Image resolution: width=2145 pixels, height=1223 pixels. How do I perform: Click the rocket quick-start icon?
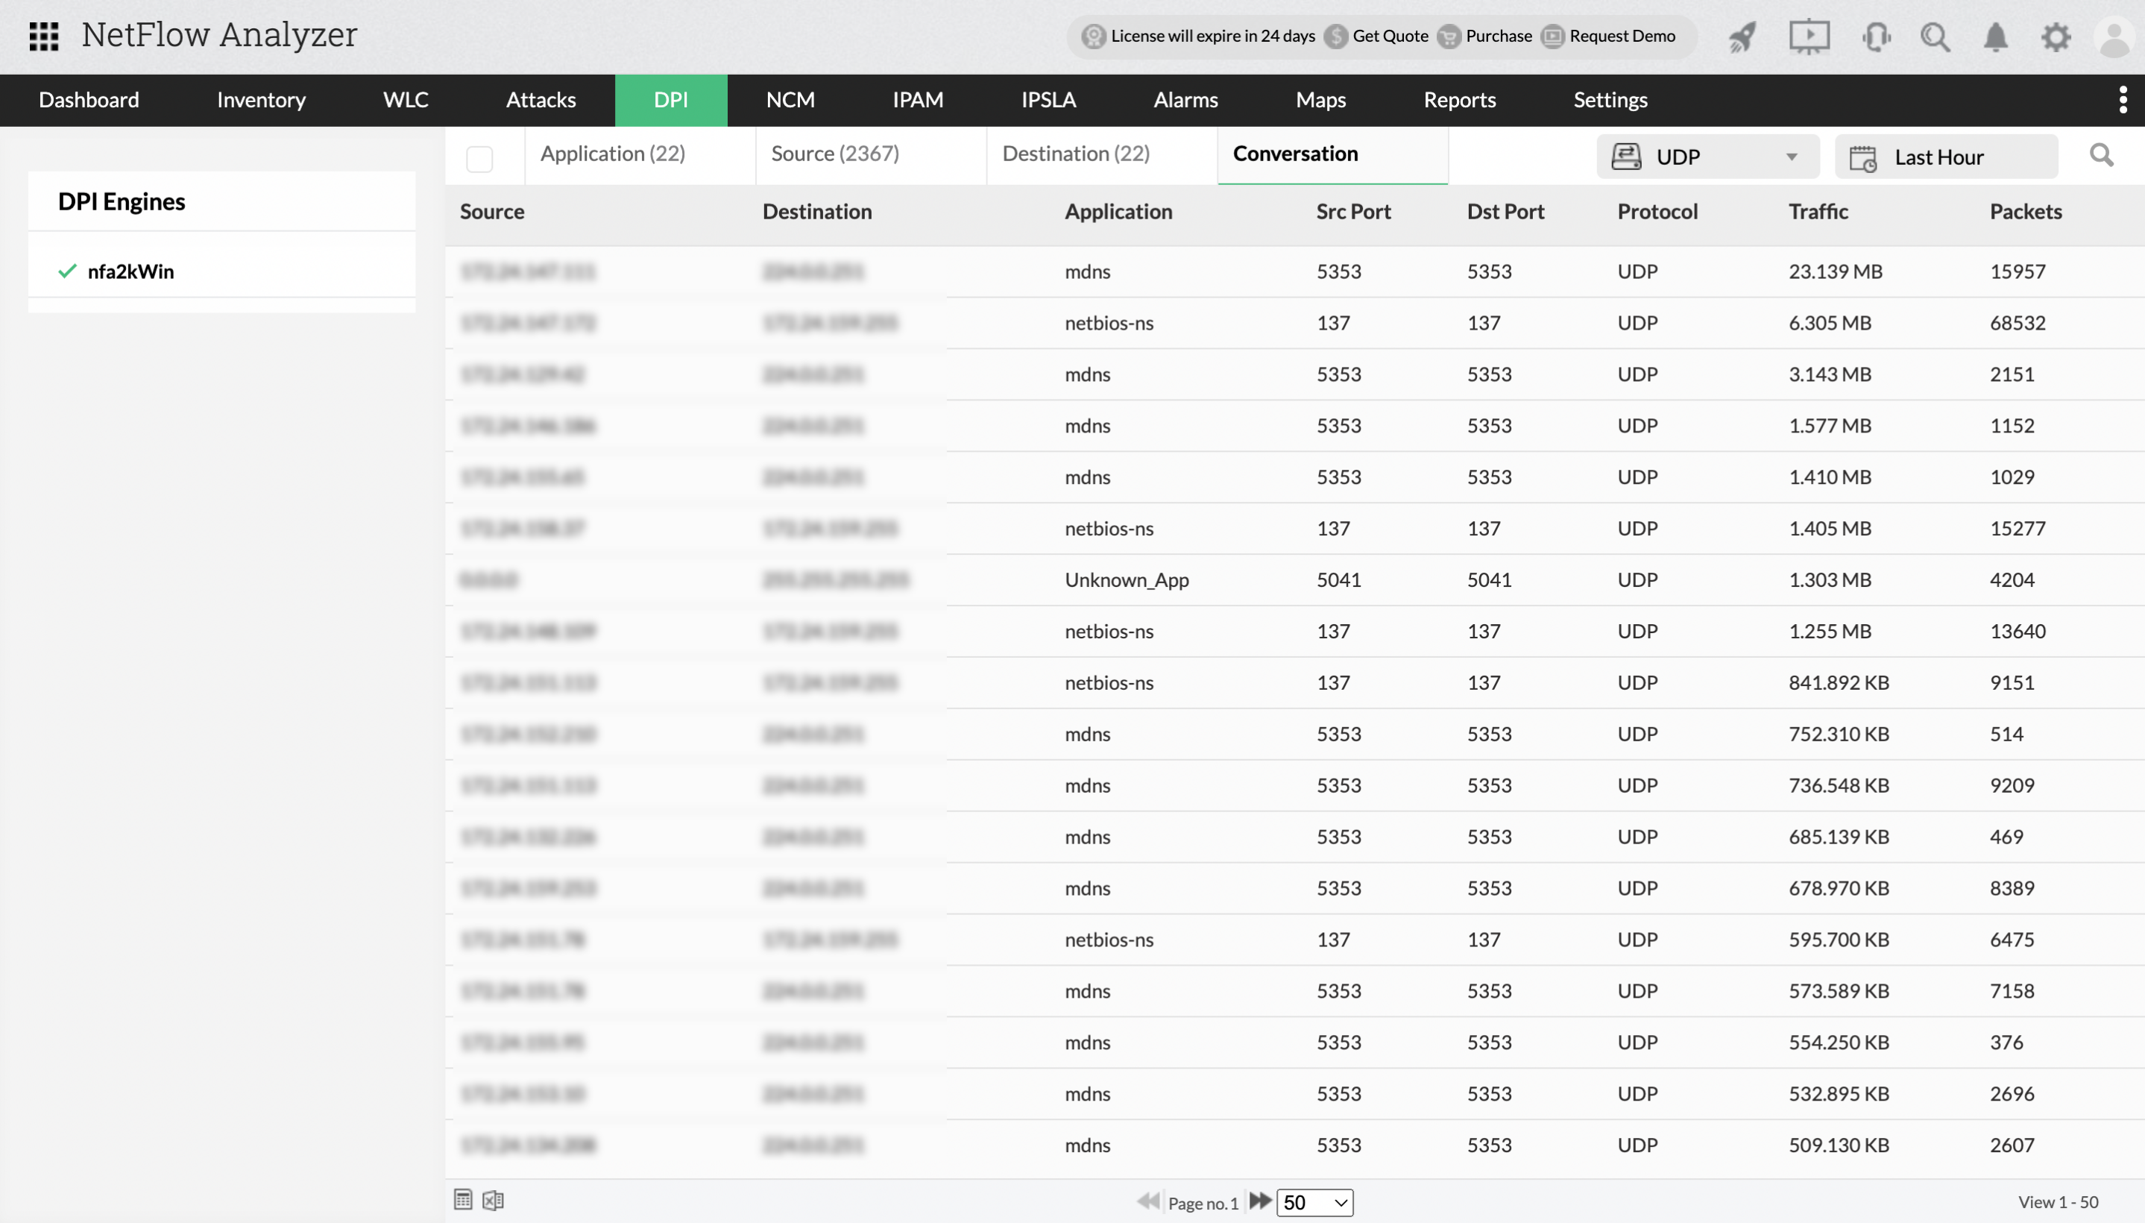click(1742, 37)
